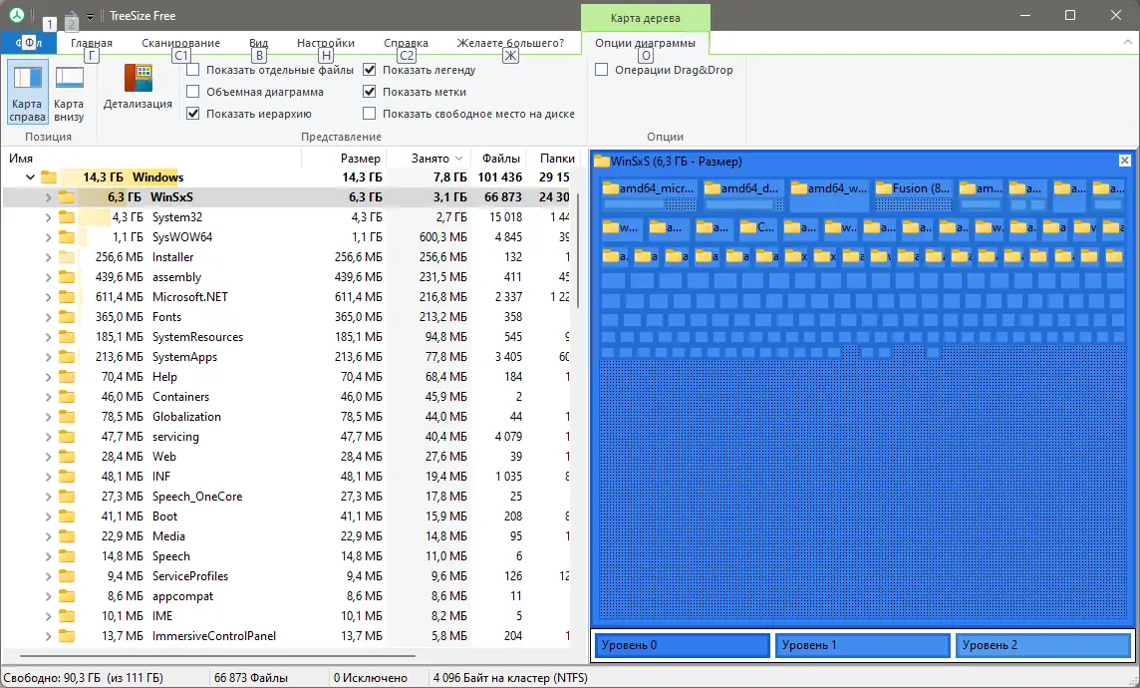Expand the System32 folder row
This screenshot has height=688, width=1140.
(x=48, y=216)
